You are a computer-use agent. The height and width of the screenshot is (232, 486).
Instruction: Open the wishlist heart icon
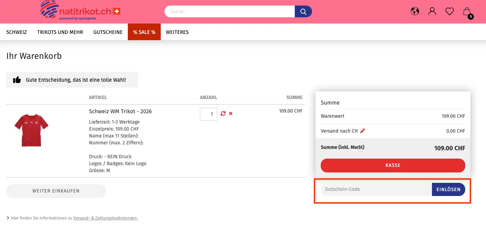click(x=449, y=12)
